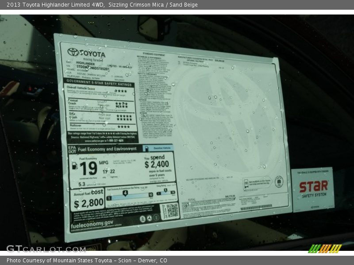Viewport: 354px width, 265px height.
Task: Click the title '2013 Toyota Highlander Limited 4WD'
Action: coord(56,5)
